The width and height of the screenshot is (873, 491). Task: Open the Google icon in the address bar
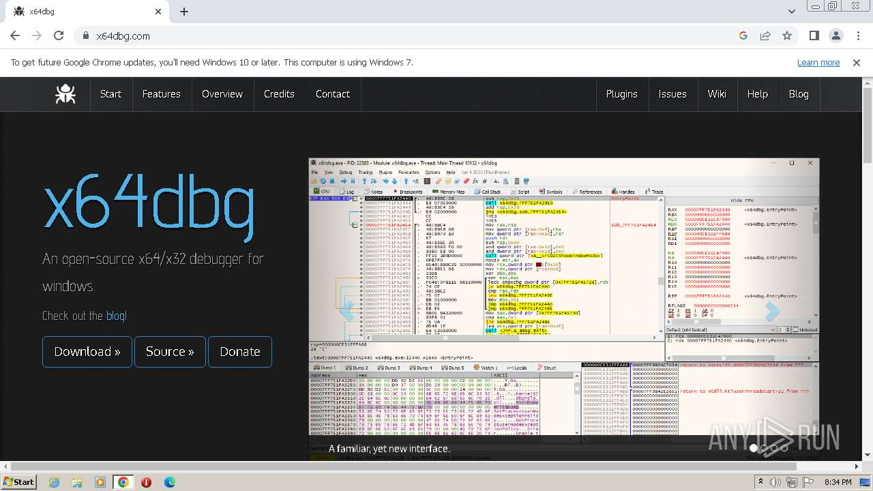[743, 36]
